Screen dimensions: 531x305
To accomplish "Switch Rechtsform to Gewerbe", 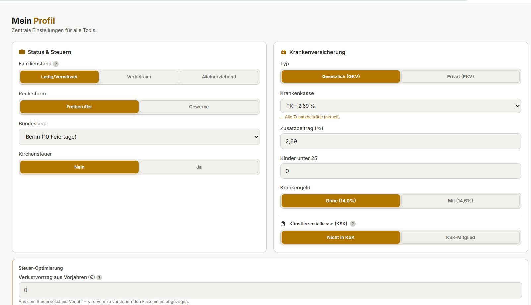I will [x=199, y=107].
